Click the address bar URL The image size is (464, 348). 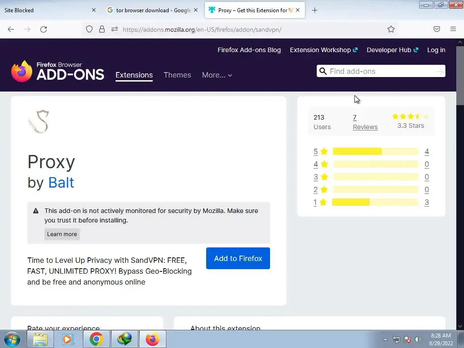click(x=202, y=29)
